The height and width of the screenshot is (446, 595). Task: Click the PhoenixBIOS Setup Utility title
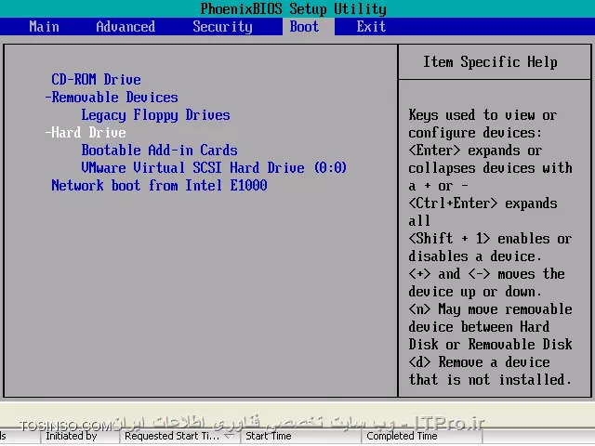[294, 8]
